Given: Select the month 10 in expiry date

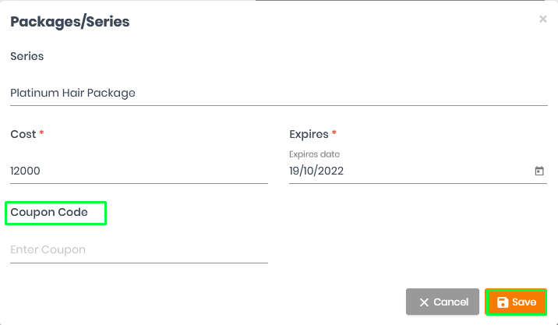Looking at the screenshot, I should [x=309, y=171].
